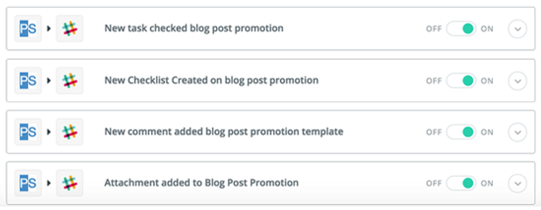Image resolution: width=541 pixels, height=210 pixels.
Task: Open chevron menu for Attachment added zap
Action: coord(517,183)
